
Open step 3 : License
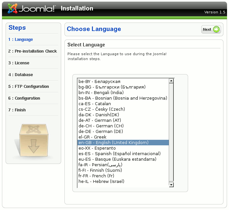pyautogui.click(x=19, y=63)
